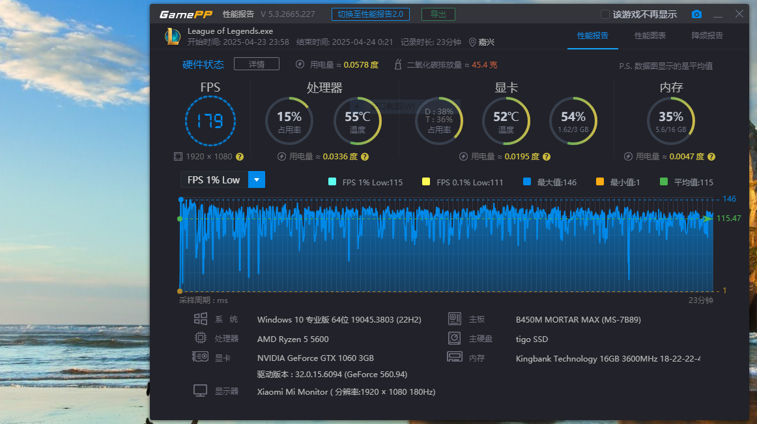Viewport: 757px width, 424px height.
Task: Click the lightning icon beside graphics card 用电量
Action: [463, 157]
